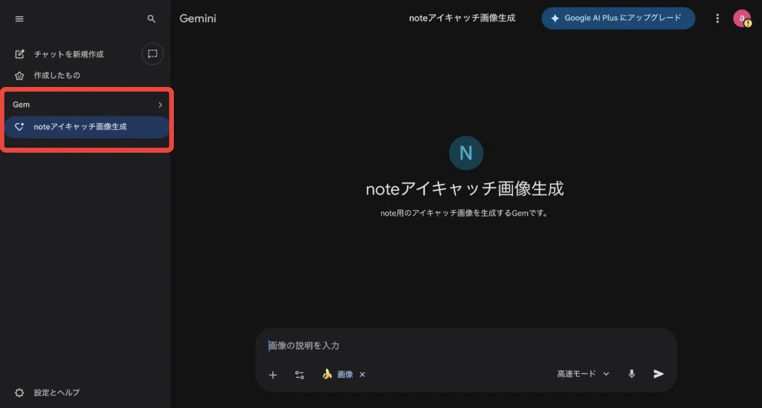Image resolution: width=762 pixels, height=408 pixels.
Task: Open the account profile avatar
Action: 742,18
